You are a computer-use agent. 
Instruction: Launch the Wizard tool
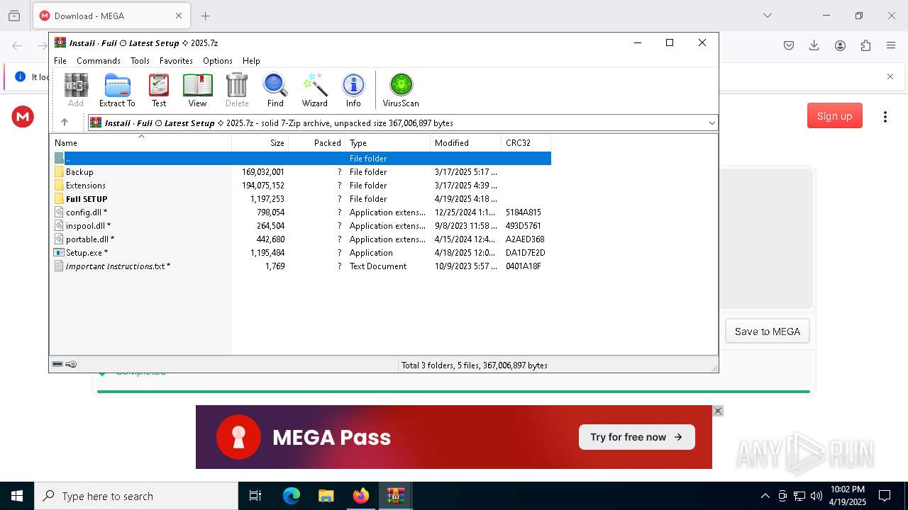coord(314,90)
